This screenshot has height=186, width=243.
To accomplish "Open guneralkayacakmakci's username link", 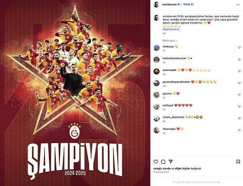I will click(x=176, y=82).
